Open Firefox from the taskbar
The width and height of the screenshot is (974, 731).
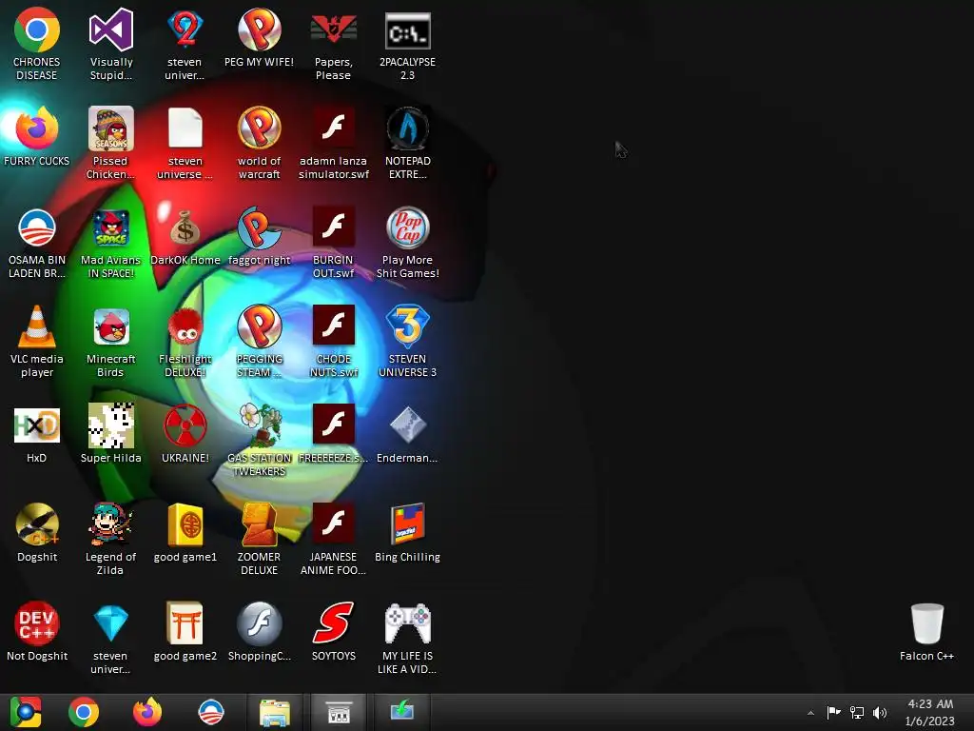pos(147,712)
